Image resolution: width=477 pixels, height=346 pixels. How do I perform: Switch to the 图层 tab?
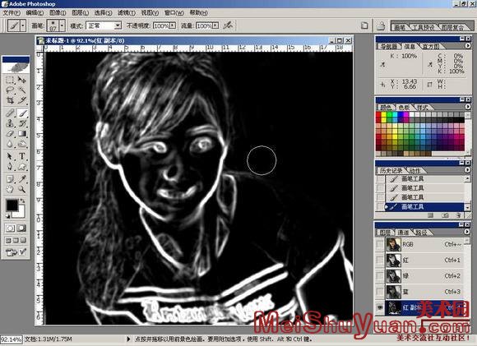(385, 233)
